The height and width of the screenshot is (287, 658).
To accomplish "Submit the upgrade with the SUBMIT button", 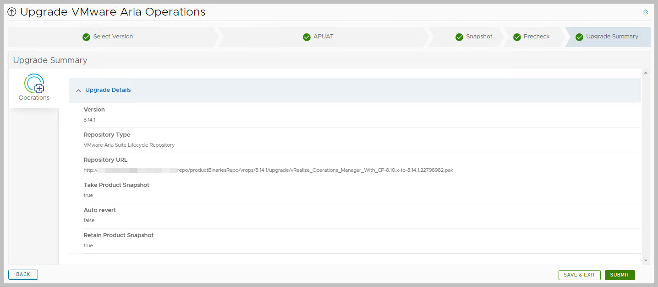I will (x=620, y=275).
